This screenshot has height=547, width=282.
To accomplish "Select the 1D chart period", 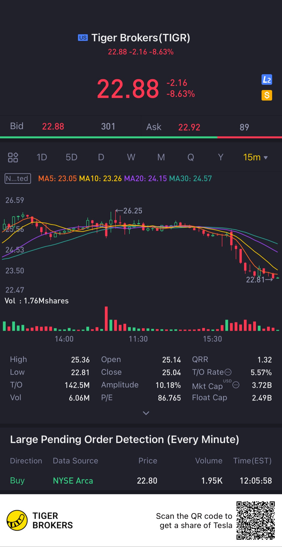I will point(42,157).
